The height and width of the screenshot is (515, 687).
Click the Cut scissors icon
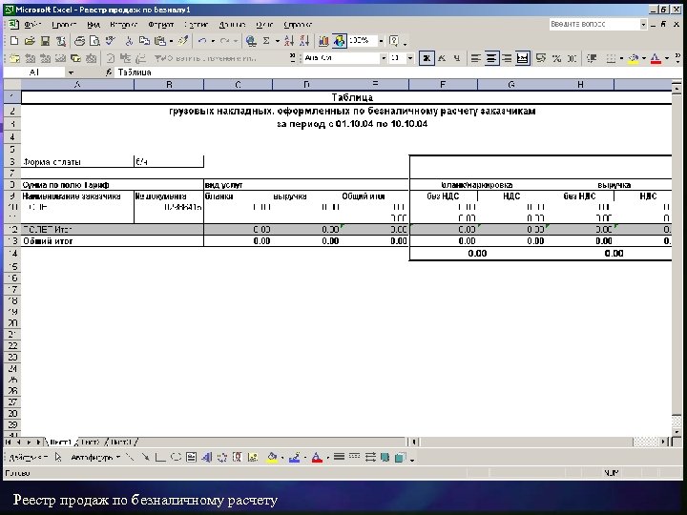pos(129,41)
